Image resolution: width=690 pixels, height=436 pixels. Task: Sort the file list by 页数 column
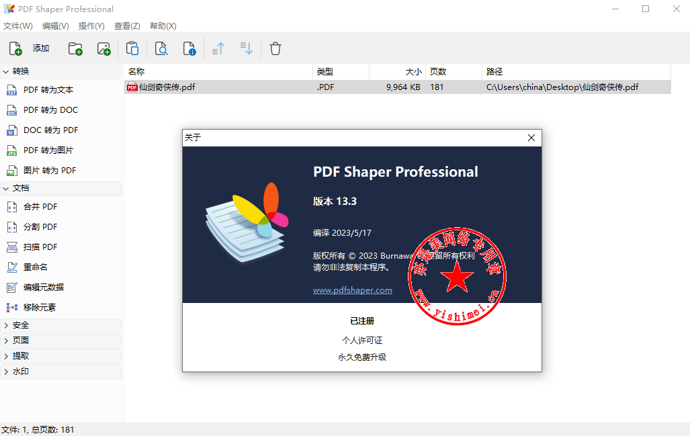[454, 72]
